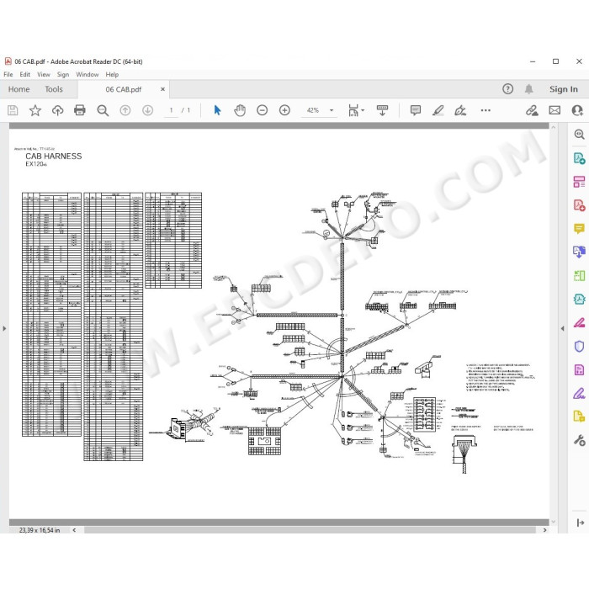The width and height of the screenshot is (589, 589).
Task: Zoom out with the minus icon
Action: click(x=263, y=110)
